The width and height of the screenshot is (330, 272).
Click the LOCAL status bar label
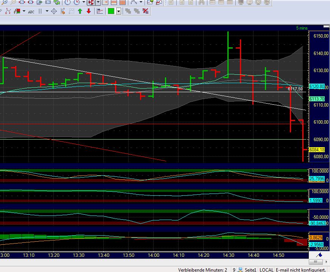pos(266,269)
